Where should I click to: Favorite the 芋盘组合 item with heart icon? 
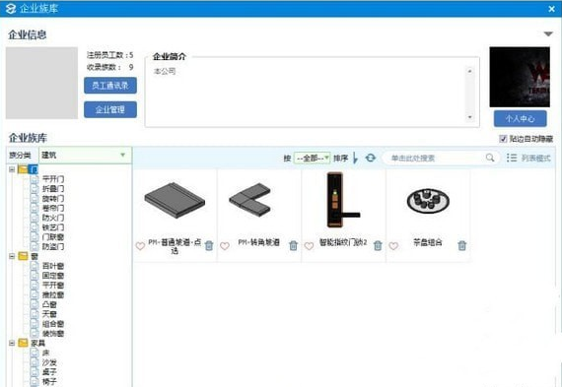click(393, 246)
